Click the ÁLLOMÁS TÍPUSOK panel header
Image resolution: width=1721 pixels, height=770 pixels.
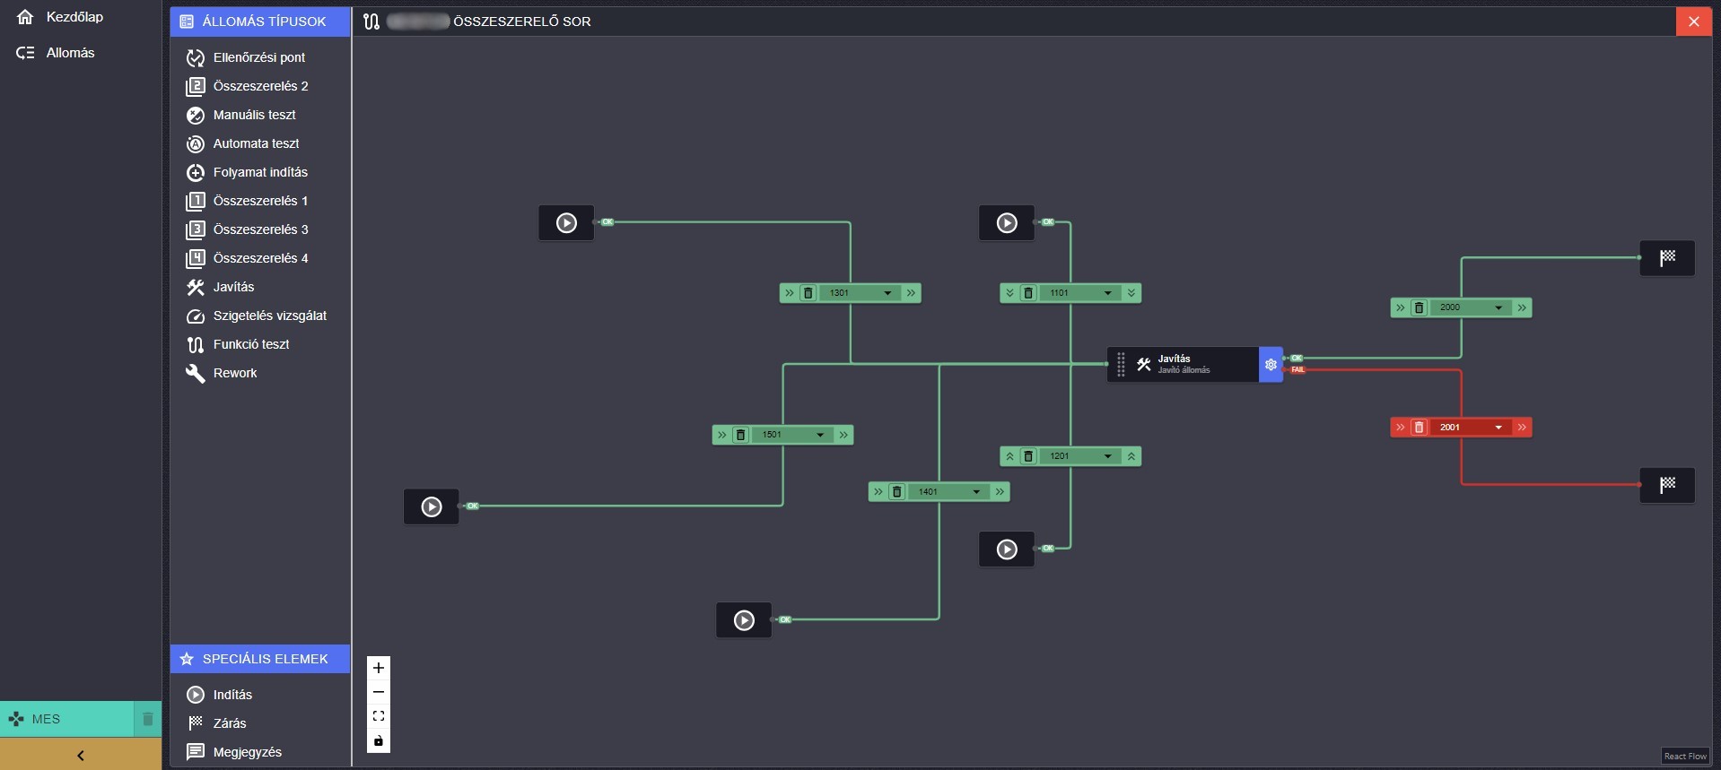coord(260,22)
